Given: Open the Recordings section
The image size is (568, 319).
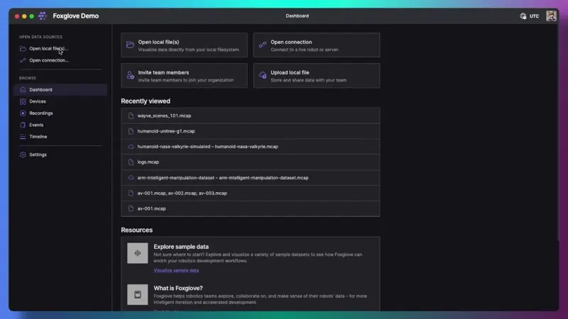Looking at the screenshot, I should click(x=40, y=113).
